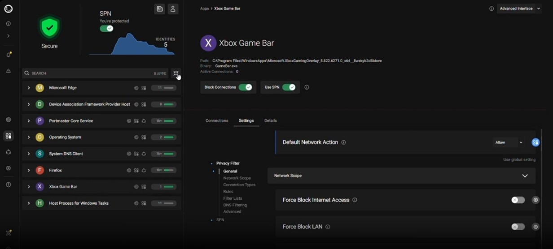The height and width of the screenshot is (249, 553).
Task: Click Microsoft Edge's app settings icon
Action: point(144,88)
